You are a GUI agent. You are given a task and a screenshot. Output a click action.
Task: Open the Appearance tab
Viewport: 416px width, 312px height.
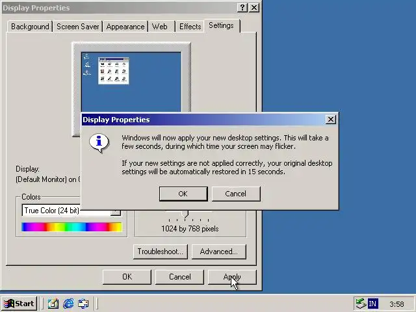pyautogui.click(x=125, y=27)
